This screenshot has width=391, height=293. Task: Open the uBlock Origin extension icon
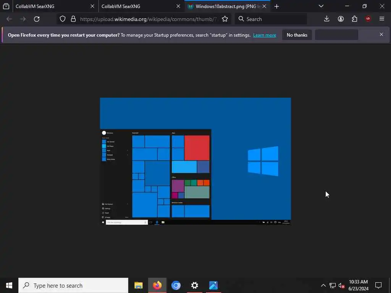tap(368, 19)
